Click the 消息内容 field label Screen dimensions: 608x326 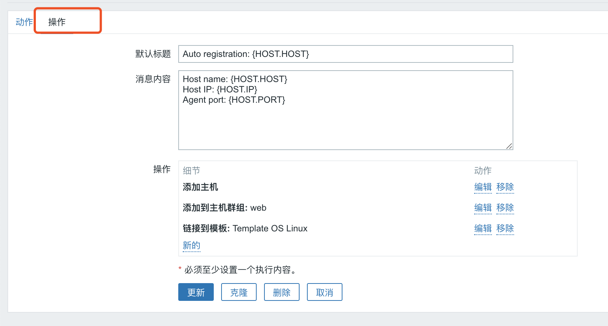153,79
